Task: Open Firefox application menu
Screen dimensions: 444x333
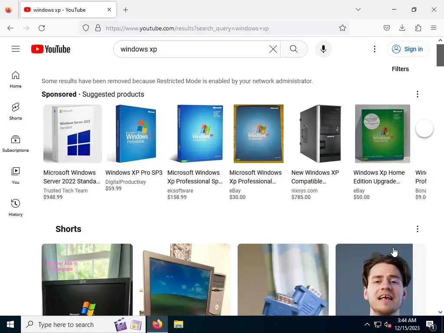Action: click(x=434, y=28)
